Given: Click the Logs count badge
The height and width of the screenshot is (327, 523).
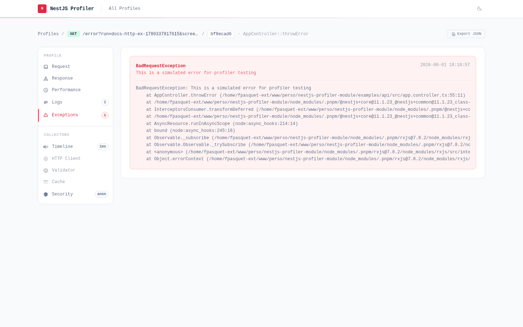Looking at the screenshot, I should (105, 102).
